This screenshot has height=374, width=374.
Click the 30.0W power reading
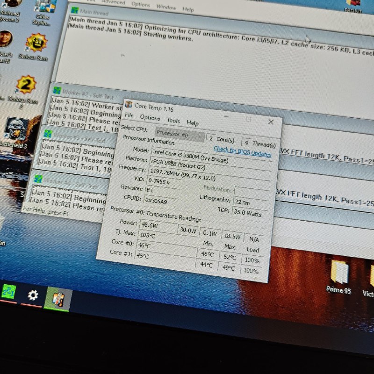click(x=189, y=230)
